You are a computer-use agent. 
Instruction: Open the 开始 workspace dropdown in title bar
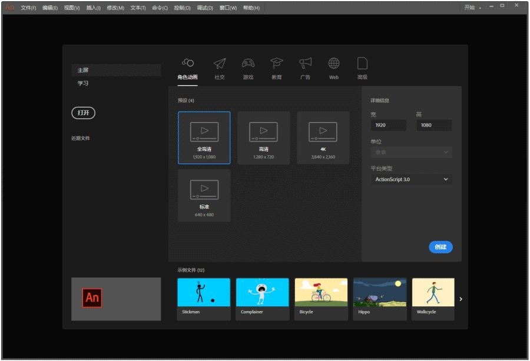[x=471, y=8]
